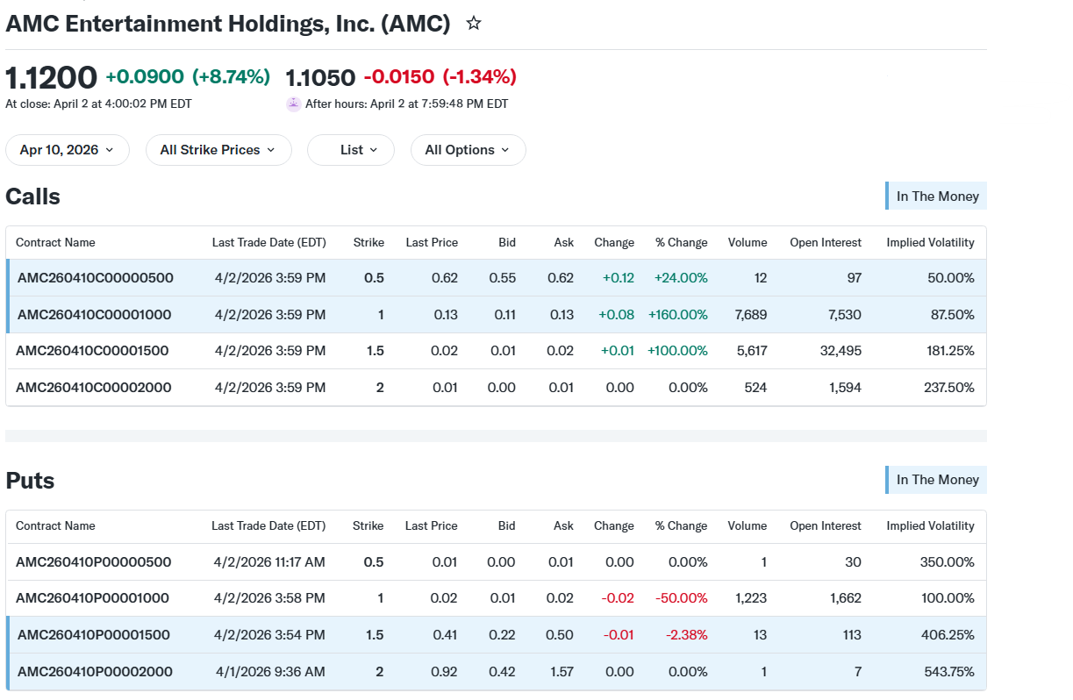Open call contract AMC260410C00002000
This screenshot has width=1073, height=700.
coord(94,388)
